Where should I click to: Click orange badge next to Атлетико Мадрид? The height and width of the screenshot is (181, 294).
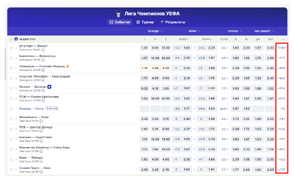coord(68,66)
